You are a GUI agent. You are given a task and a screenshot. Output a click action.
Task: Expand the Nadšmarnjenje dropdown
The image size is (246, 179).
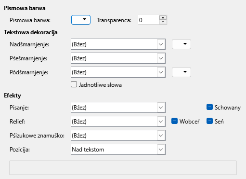(x=161, y=44)
